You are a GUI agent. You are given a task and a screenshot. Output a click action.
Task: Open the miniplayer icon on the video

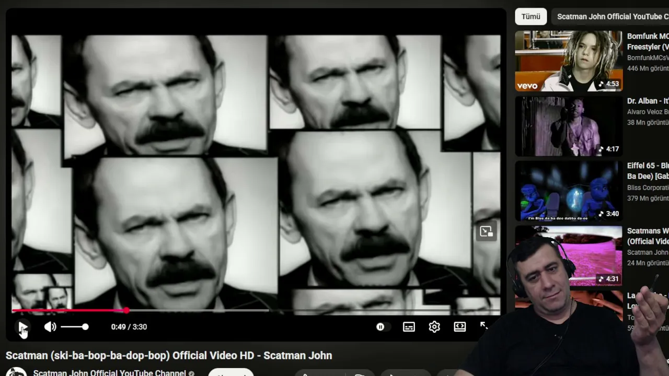pyautogui.click(x=486, y=232)
